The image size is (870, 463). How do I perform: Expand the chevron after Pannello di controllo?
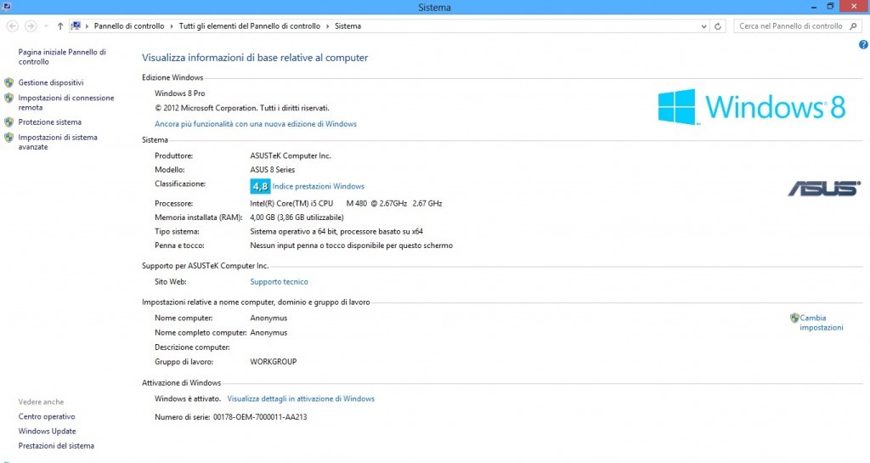tap(172, 26)
